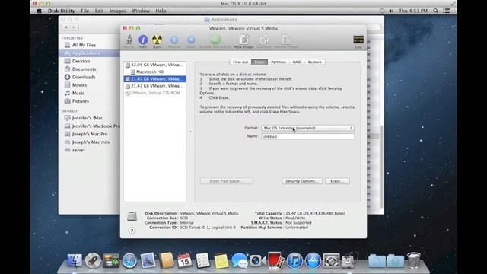Open Photo Booth icon in the Dock
Screen dimensions: 487x274
275,260
